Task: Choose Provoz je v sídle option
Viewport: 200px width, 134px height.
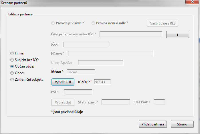Action: [x=53, y=23]
